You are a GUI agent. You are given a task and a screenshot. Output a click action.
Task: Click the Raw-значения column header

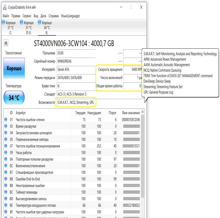pos(131,113)
